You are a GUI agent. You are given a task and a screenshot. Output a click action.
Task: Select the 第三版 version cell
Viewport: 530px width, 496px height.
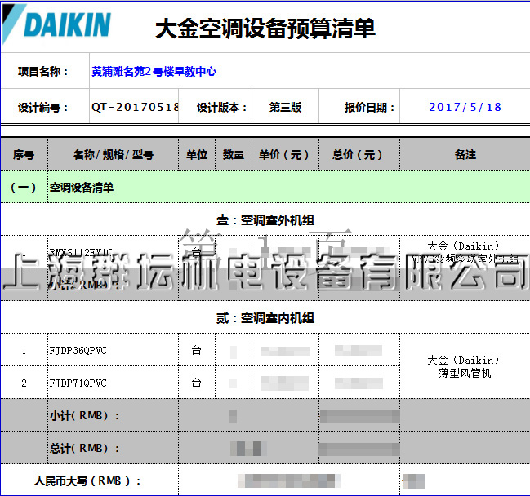pos(285,108)
